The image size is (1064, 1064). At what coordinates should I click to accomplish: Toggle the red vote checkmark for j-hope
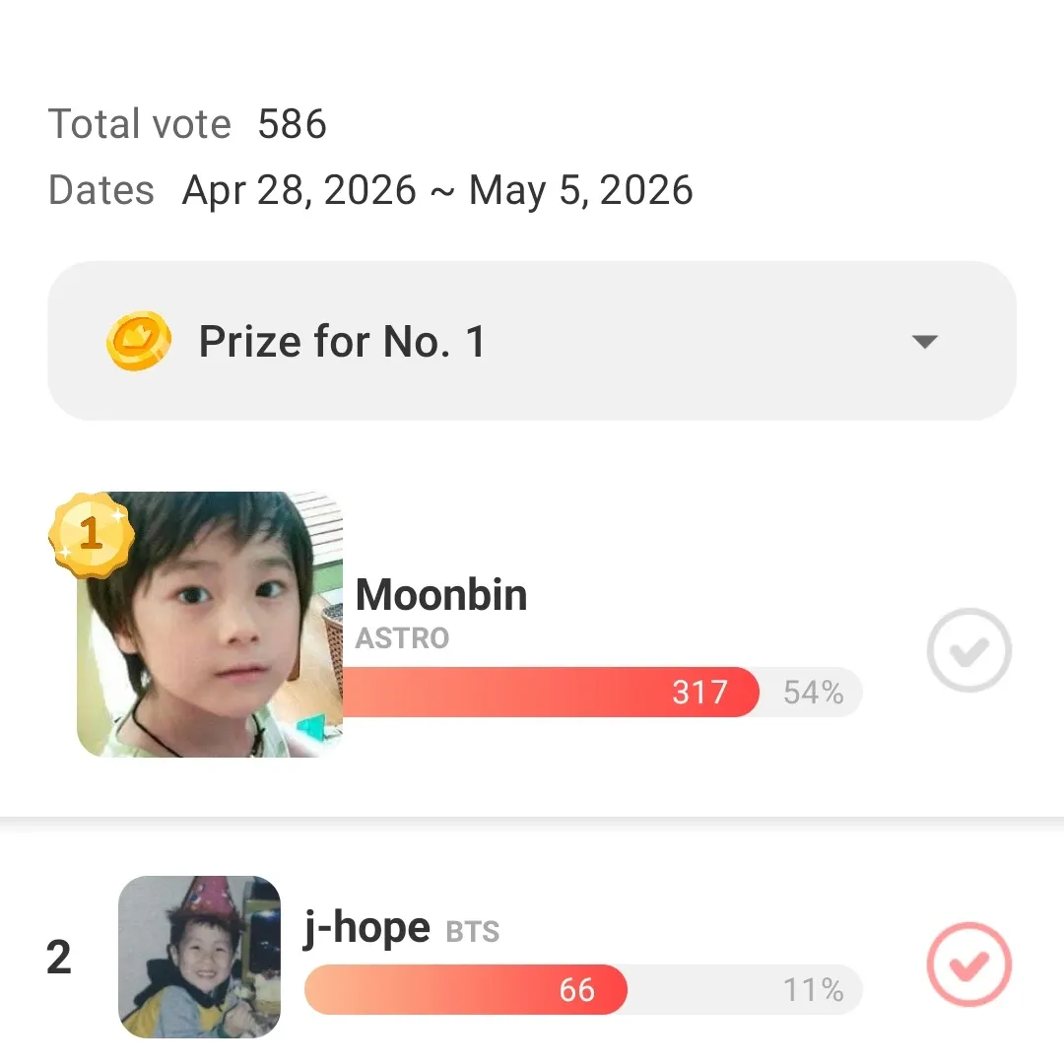click(969, 964)
